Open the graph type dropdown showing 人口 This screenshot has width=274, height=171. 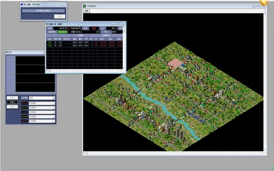(x=42, y=98)
